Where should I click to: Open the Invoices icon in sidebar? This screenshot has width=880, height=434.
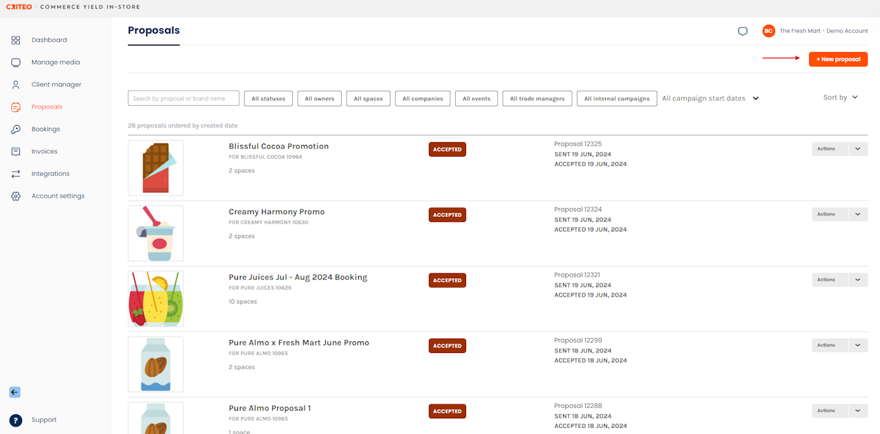click(16, 152)
